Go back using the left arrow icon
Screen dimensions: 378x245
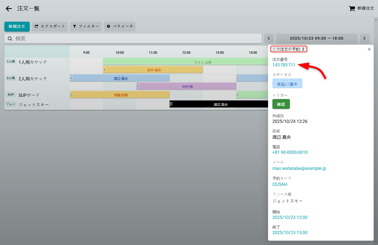coord(9,9)
